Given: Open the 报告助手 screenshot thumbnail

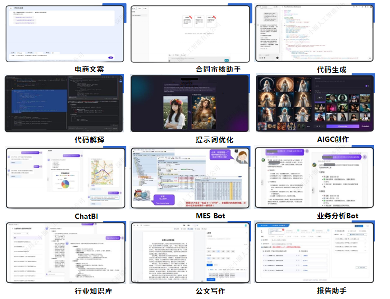Looking at the screenshot, I should click(315, 252).
